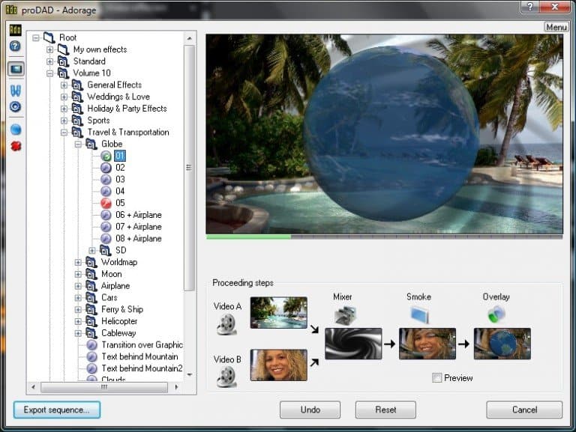Select effect 06 + Airplane icon
The image size is (576, 432).
(106, 215)
